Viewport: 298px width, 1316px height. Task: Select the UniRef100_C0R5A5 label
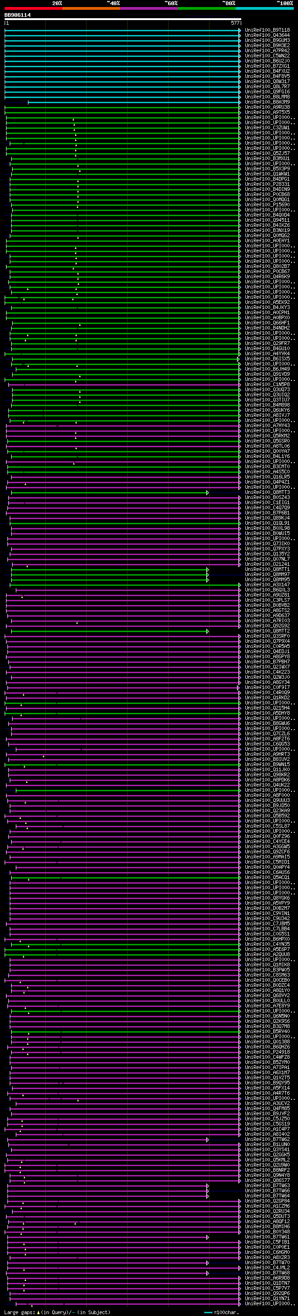pyautogui.click(x=267, y=646)
